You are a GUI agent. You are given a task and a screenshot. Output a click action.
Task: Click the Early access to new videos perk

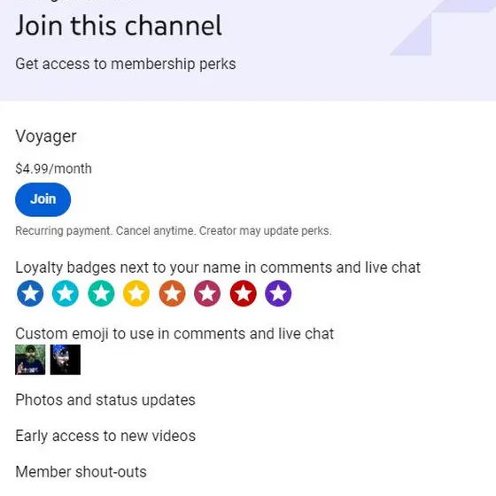(x=105, y=436)
